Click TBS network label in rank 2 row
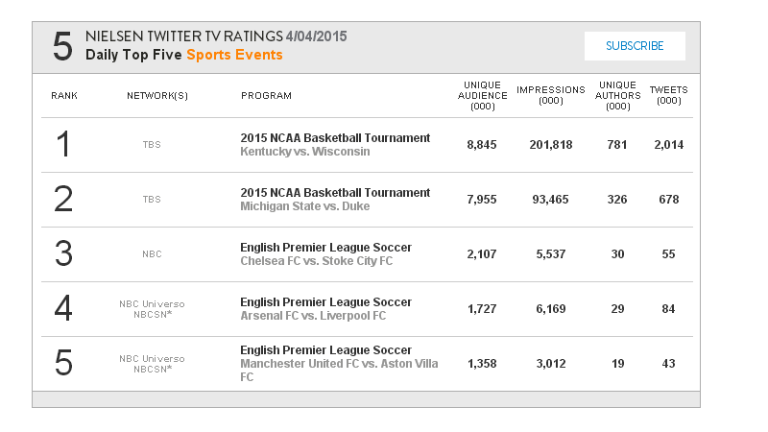 click(x=152, y=200)
